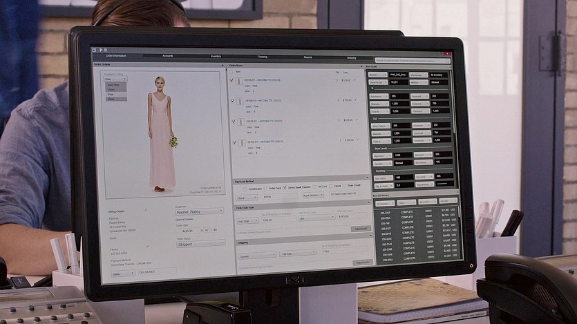
Task: Open the Acct. Number dropdown
Action: (313, 196)
